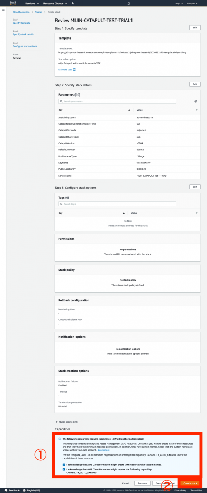Sort tags by Key column arrow

(x=124, y=213)
